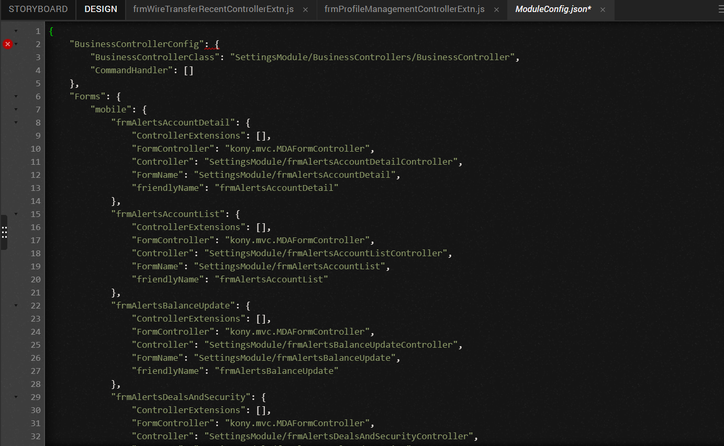The image size is (724, 446).
Task: Switch to the STORYBOARD view
Action: tap(38, 9)
